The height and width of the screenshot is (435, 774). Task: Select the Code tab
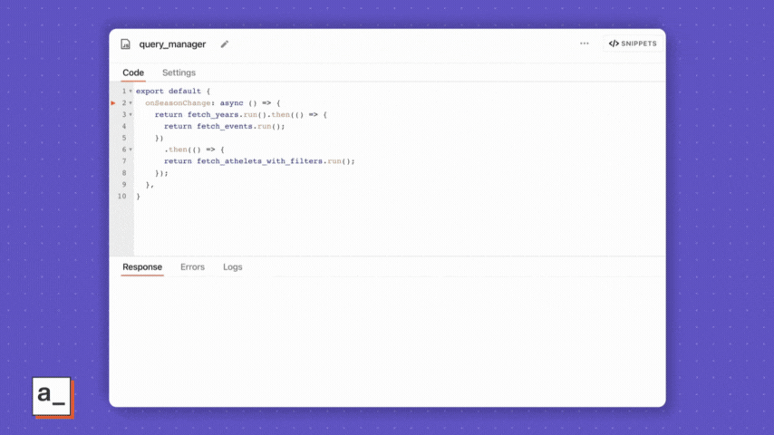click(133, 72)
